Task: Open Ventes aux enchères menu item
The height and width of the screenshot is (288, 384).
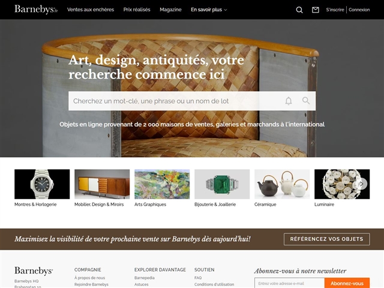Action: click(91, 10)
